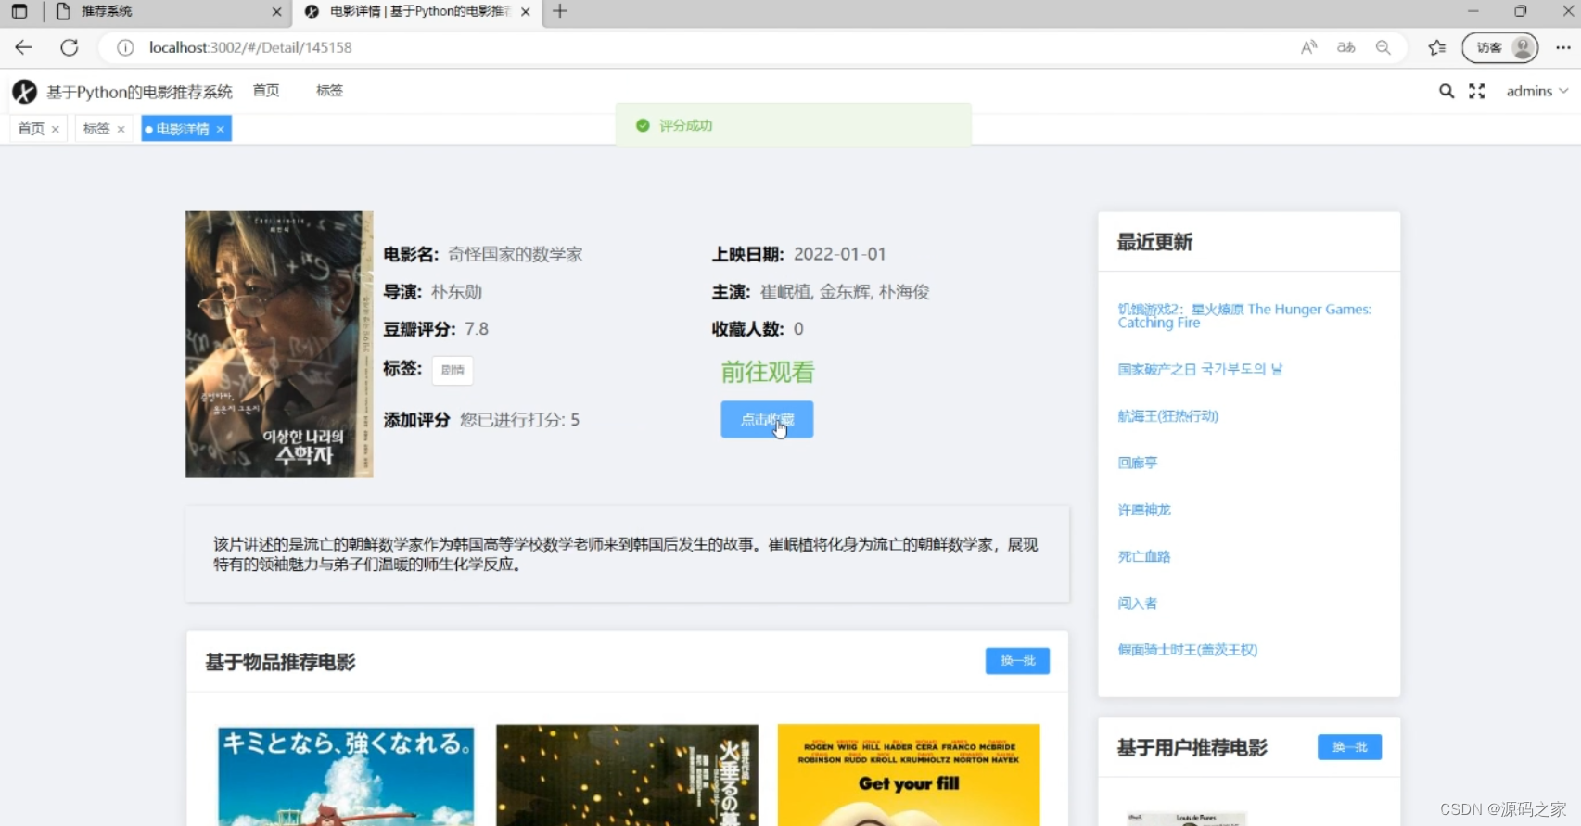The width and height of the screenshot is (1581, 826).
Task: Open 闯入者 movie link
Action: coord(1137,603)
